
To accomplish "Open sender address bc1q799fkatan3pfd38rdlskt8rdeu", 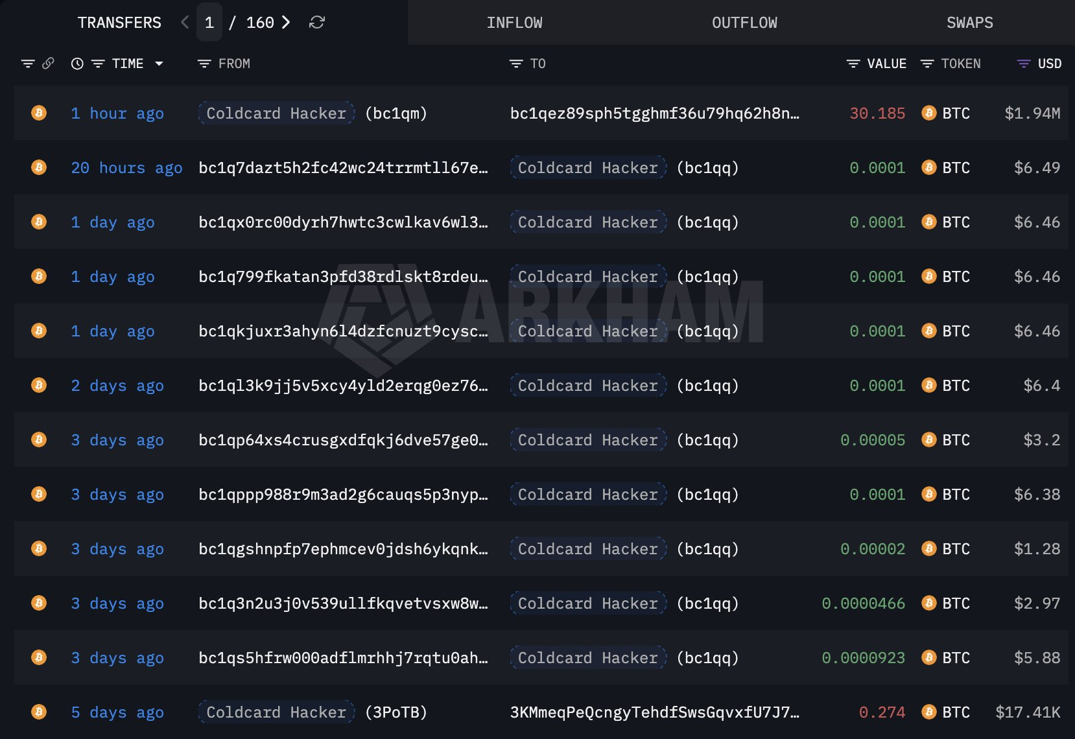I will tap(343, 277).
